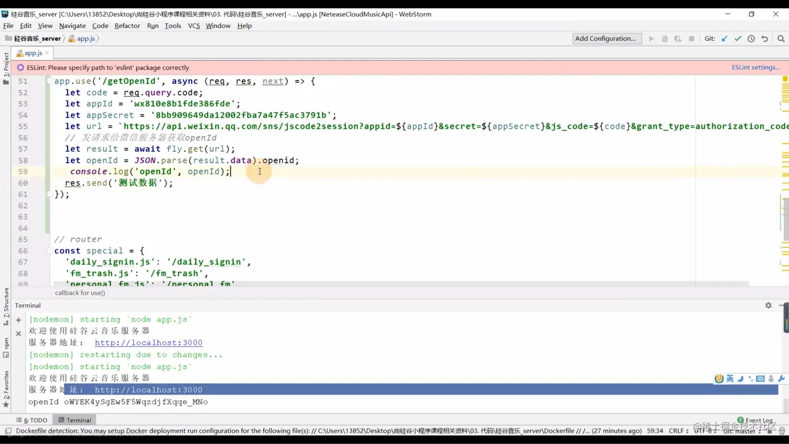The image size is (789, 444).
Task: Close the current Terminal session with the X
Action: point(18,333)
